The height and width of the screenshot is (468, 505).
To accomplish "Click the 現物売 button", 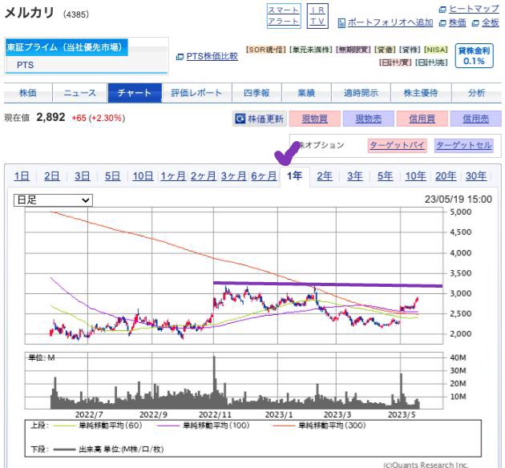I will pyautogui.click(x=369, y=119).
